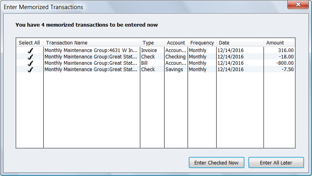The image size is (312, 176).
Task: Click the Bill type cell
Action: click(144, 63)
